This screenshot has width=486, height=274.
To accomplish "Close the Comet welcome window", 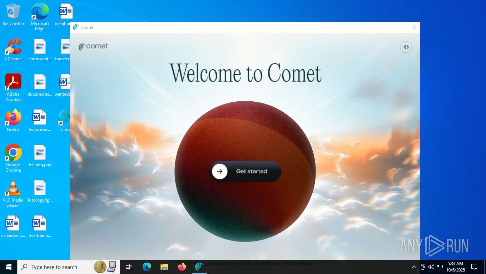I will [x=415, y=27].
